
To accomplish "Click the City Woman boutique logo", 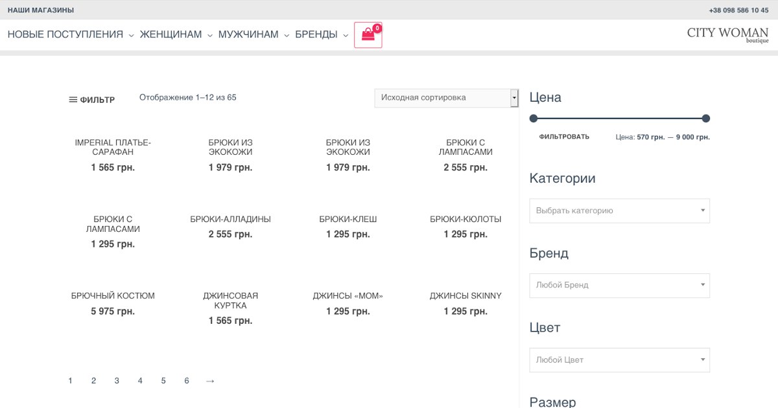I will [727, 35].
